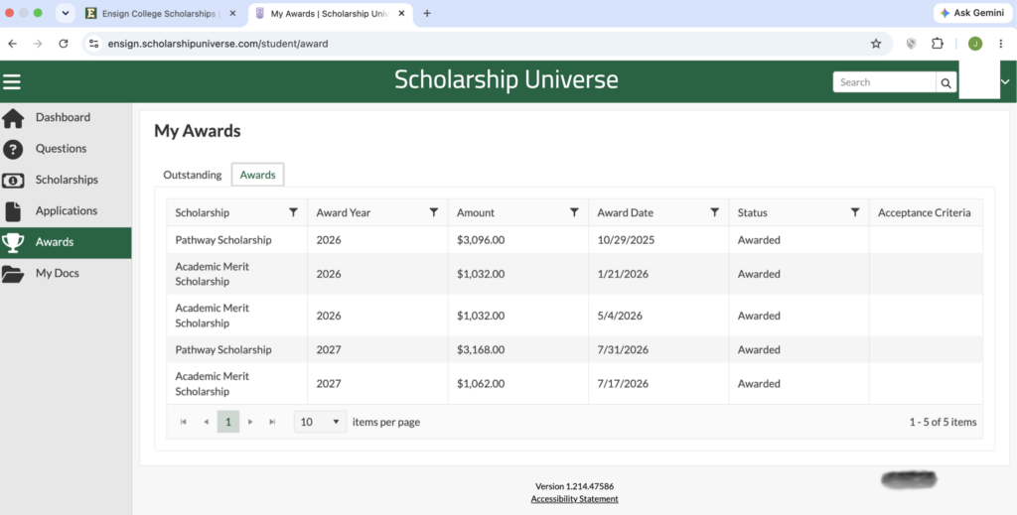Filter the Scholarship column
This screenshot has height=515, width=1017.
pyautogui.click(x=293, y=212)
